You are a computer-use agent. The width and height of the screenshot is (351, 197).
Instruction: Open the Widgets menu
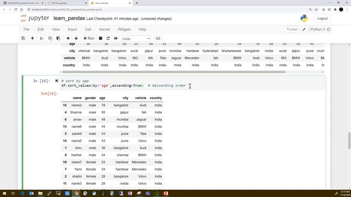pyautogui.click(x=124, y=30)
